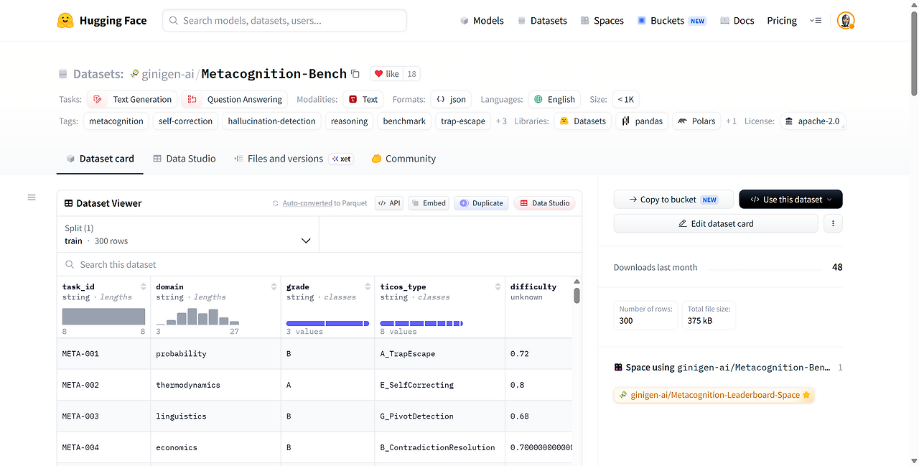Select the META-001 row cell
919x466 pixels.
[103, 354]
